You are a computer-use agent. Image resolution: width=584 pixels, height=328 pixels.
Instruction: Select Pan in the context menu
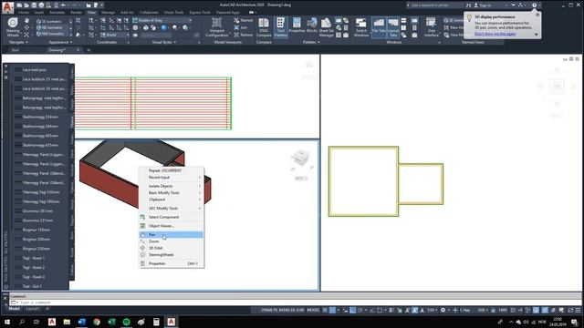pyautogui.click(x=172, y=235)
